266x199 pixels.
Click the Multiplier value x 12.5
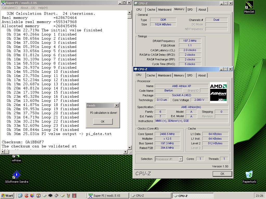[167, 139]
